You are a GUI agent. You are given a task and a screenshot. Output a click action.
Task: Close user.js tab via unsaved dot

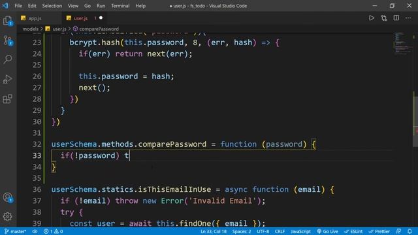(x=101, y=18)
